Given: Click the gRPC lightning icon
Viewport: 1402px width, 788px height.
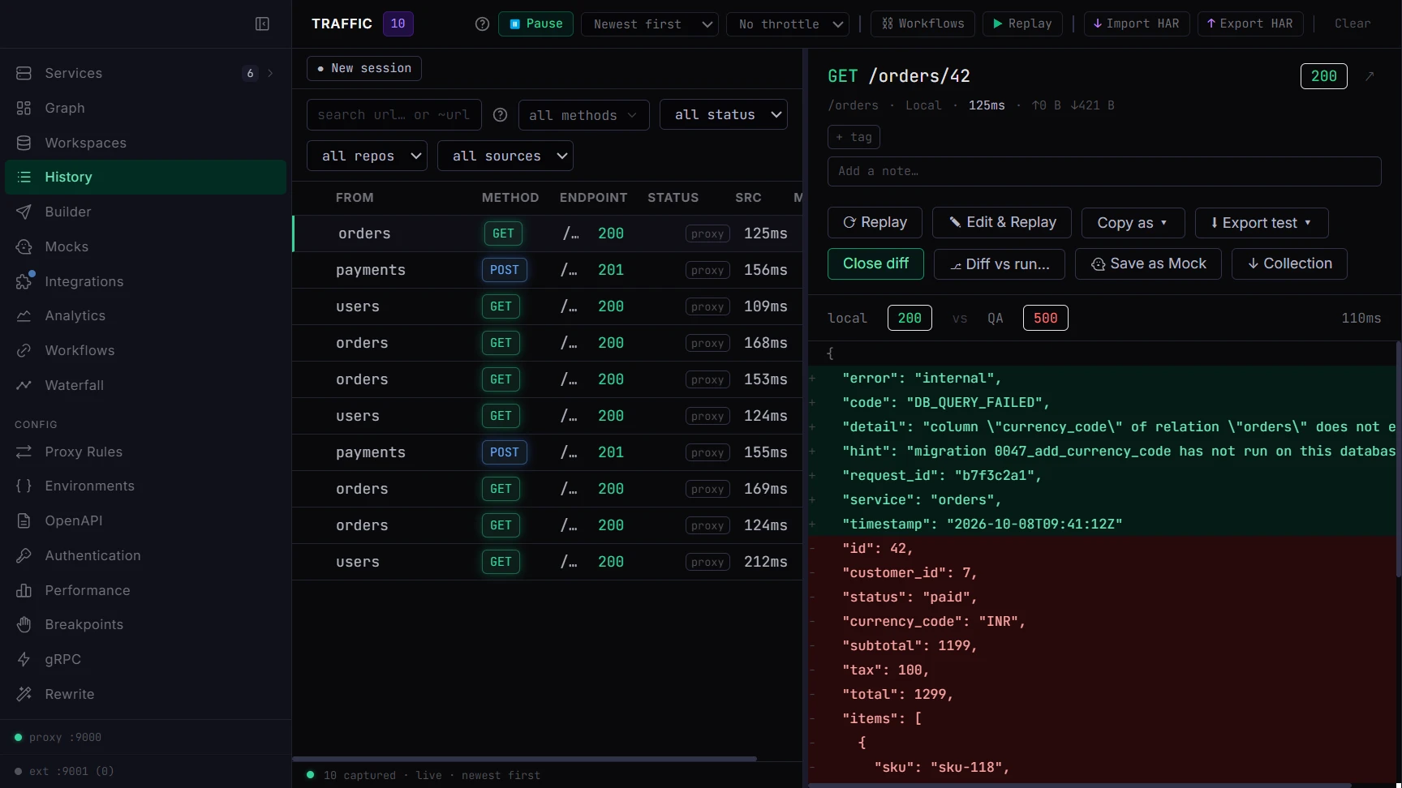Looking at the screenshot, I should click(24, 659).
